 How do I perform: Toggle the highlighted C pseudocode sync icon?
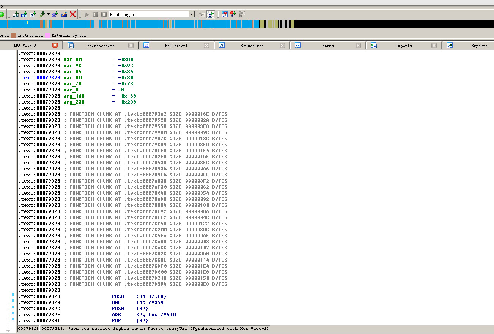pos(211,14)
